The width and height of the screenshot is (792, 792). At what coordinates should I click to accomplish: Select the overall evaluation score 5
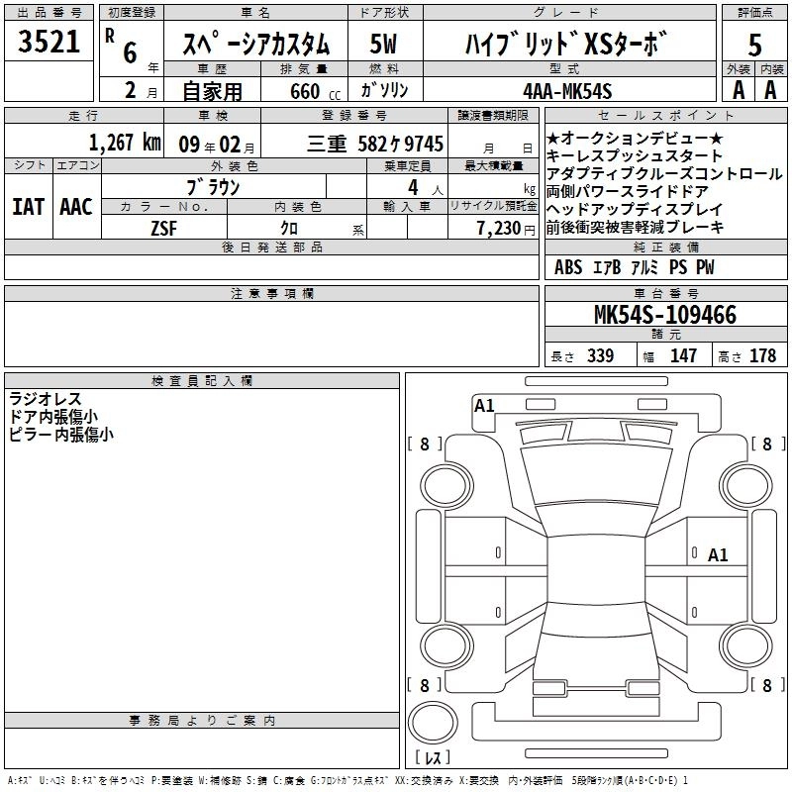coord(754,45)
